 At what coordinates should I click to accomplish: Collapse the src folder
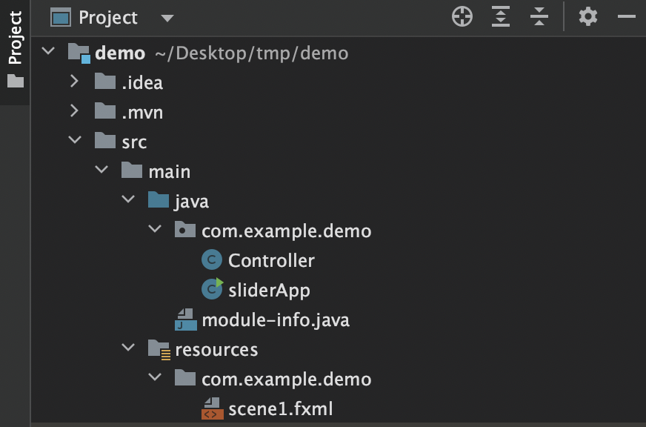74,141
